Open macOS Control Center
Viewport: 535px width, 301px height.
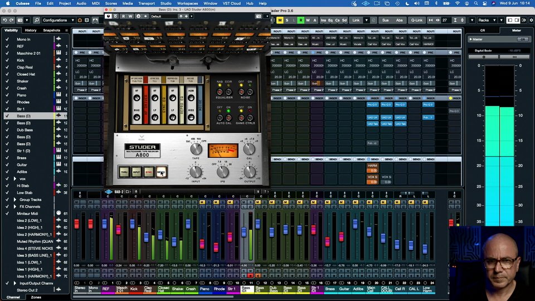pyautogui.click(x=484, y=3)
